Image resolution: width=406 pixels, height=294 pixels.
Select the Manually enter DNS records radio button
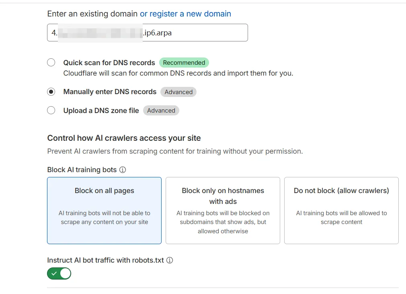pos(51,92)
